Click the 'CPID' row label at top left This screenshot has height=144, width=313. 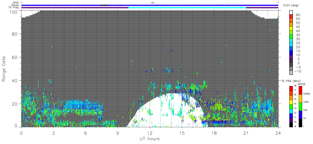click(x=16, y=3)
